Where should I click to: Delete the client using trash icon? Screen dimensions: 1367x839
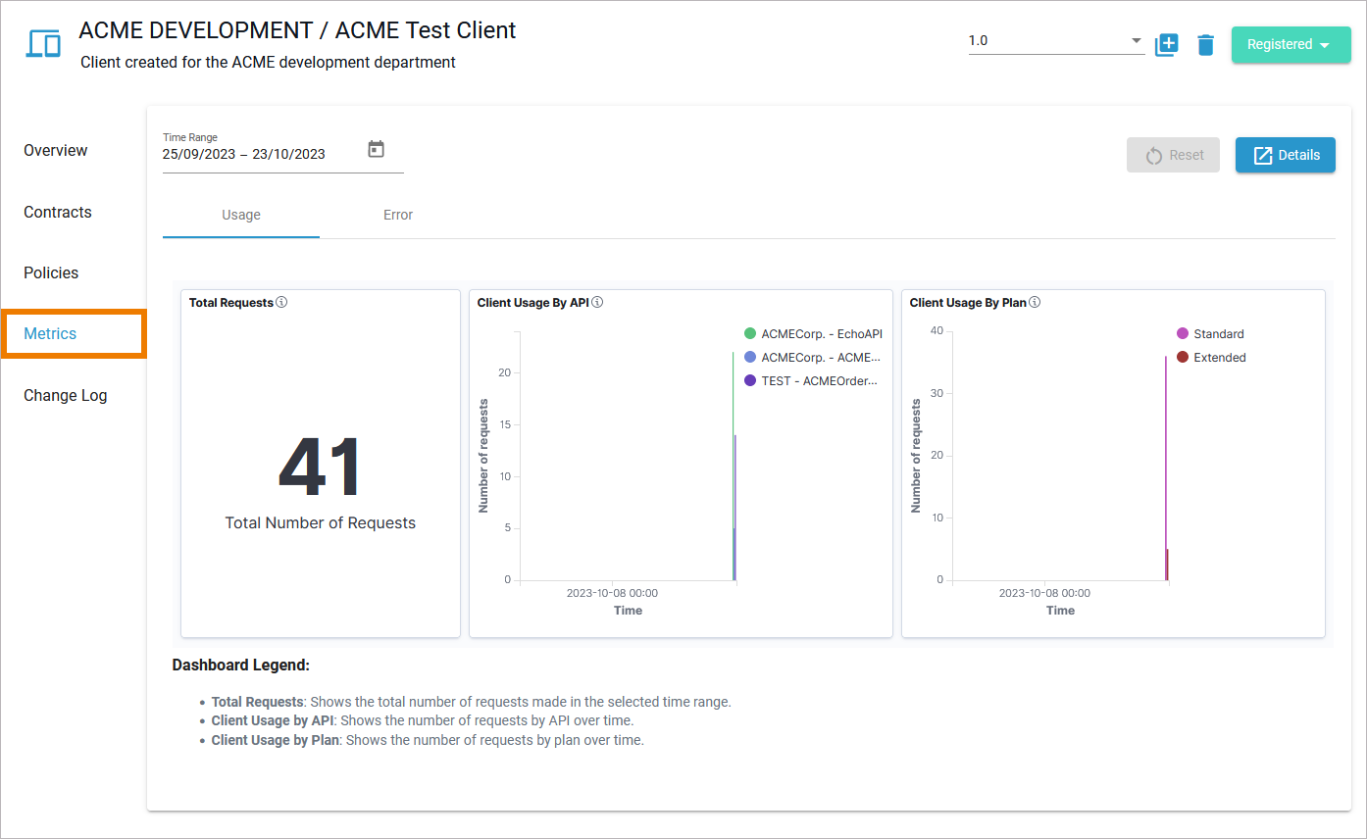point(1206,45)
